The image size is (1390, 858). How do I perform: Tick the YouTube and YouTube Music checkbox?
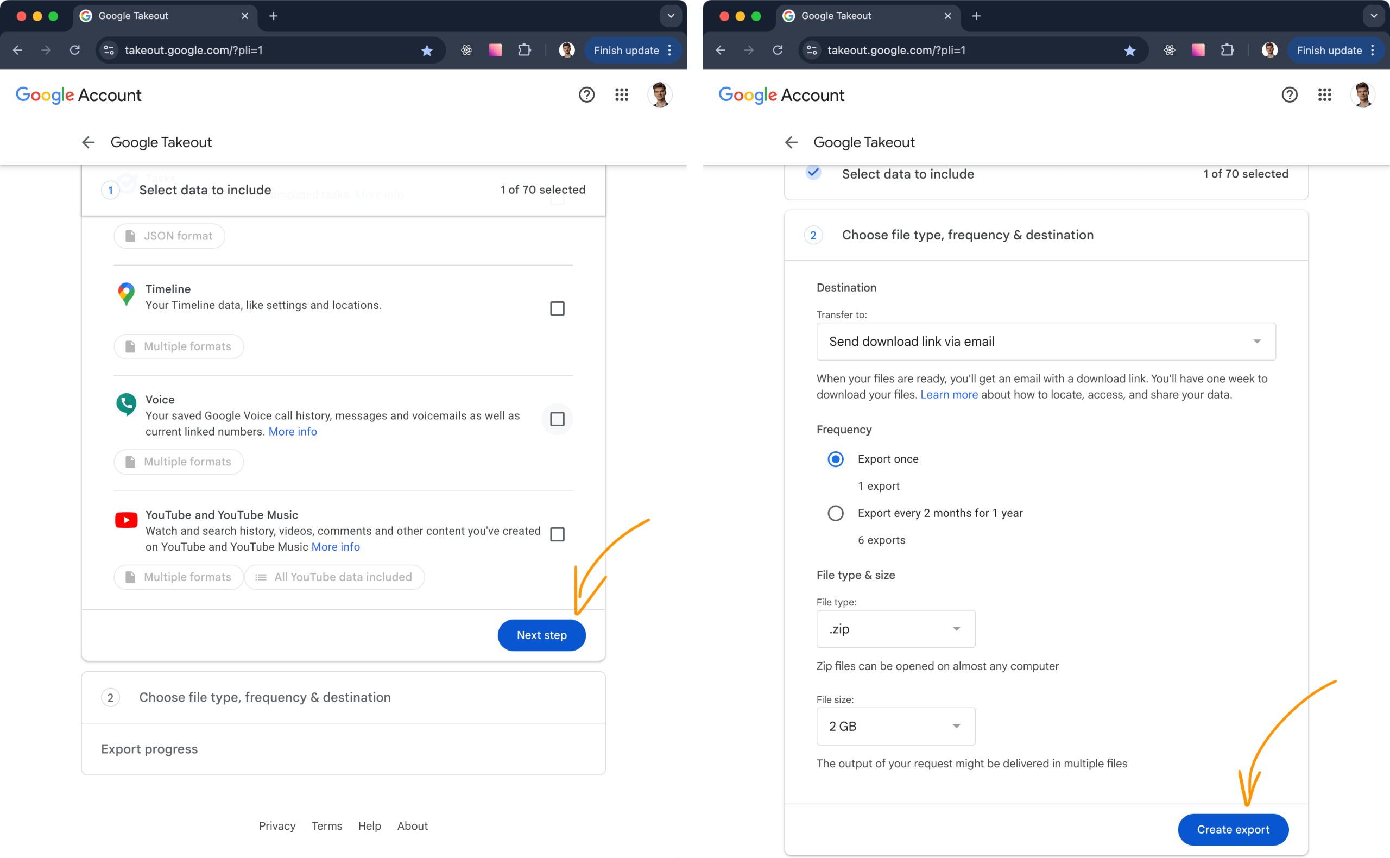tap(557, 534)
